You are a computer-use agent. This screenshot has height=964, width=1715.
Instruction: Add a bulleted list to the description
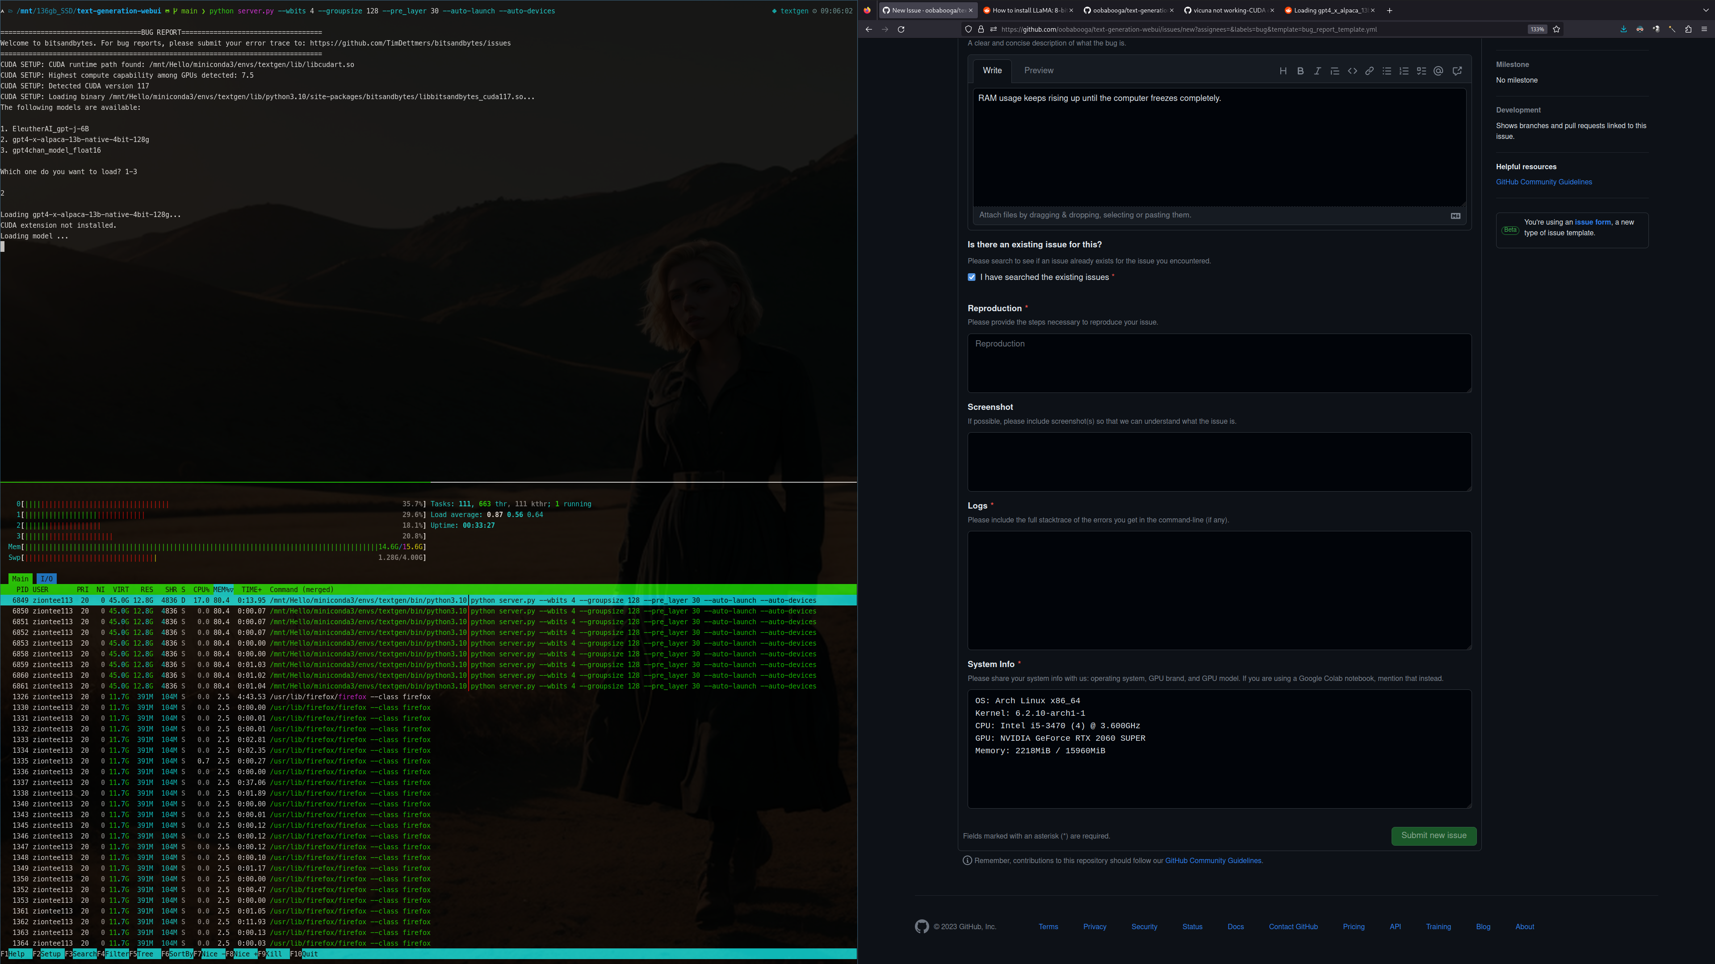1387,71
